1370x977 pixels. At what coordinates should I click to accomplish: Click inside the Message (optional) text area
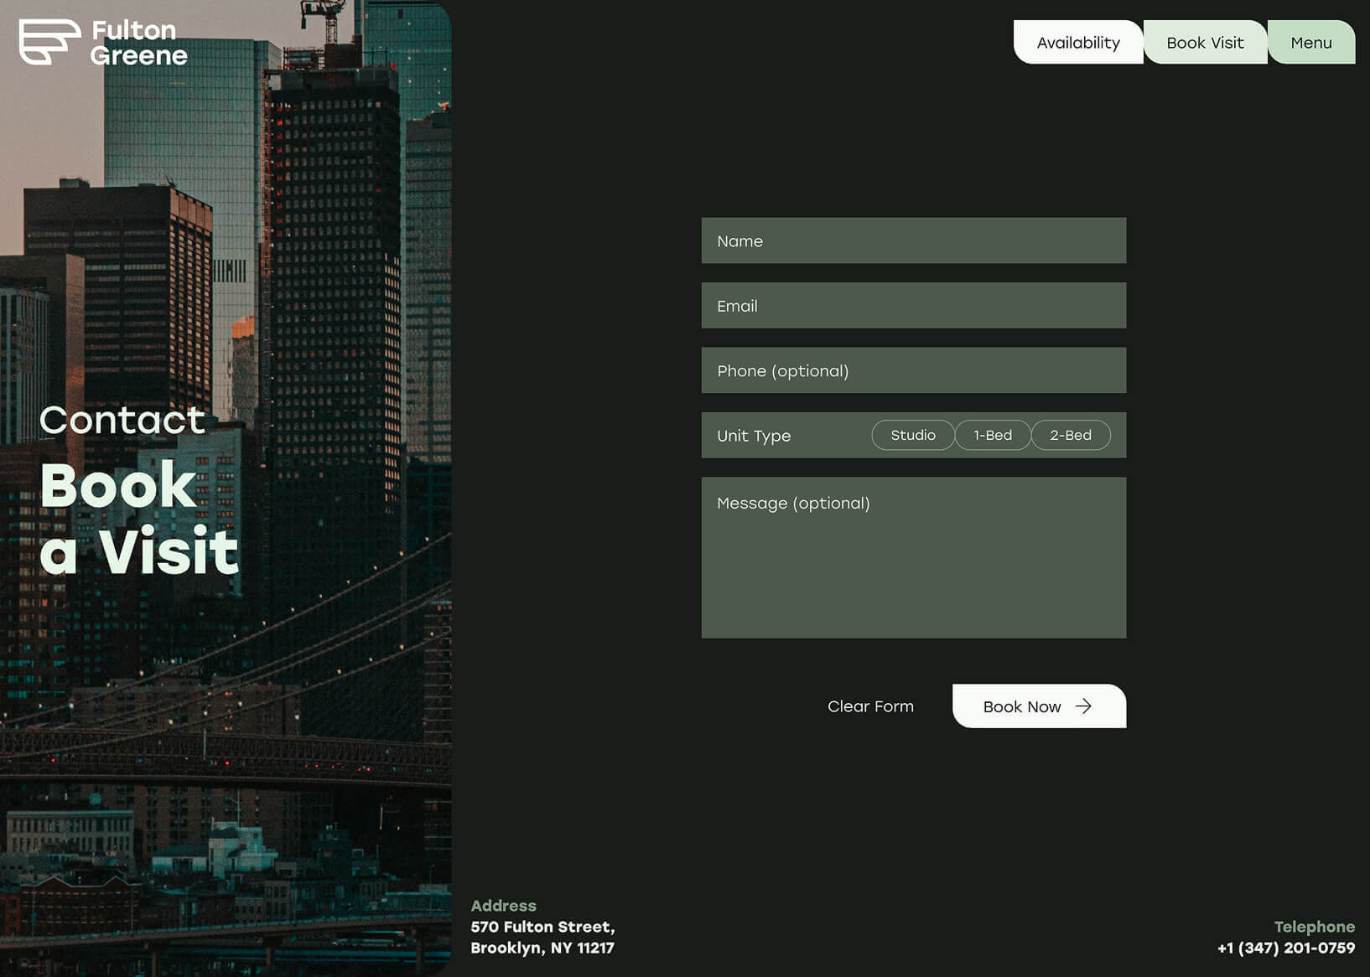[913, 570]
